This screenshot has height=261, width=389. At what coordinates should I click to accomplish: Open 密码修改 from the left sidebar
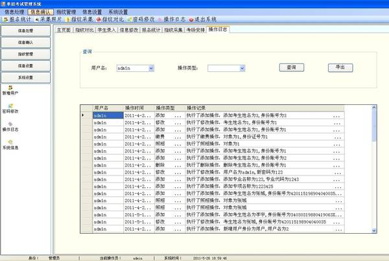point(10,106)
